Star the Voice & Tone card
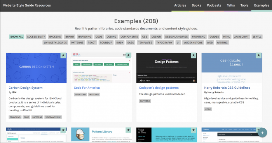Viewport: 272px width, 143px height. [x=194, y=130]
